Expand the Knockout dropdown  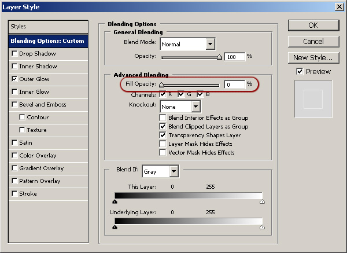click(196, 107)
